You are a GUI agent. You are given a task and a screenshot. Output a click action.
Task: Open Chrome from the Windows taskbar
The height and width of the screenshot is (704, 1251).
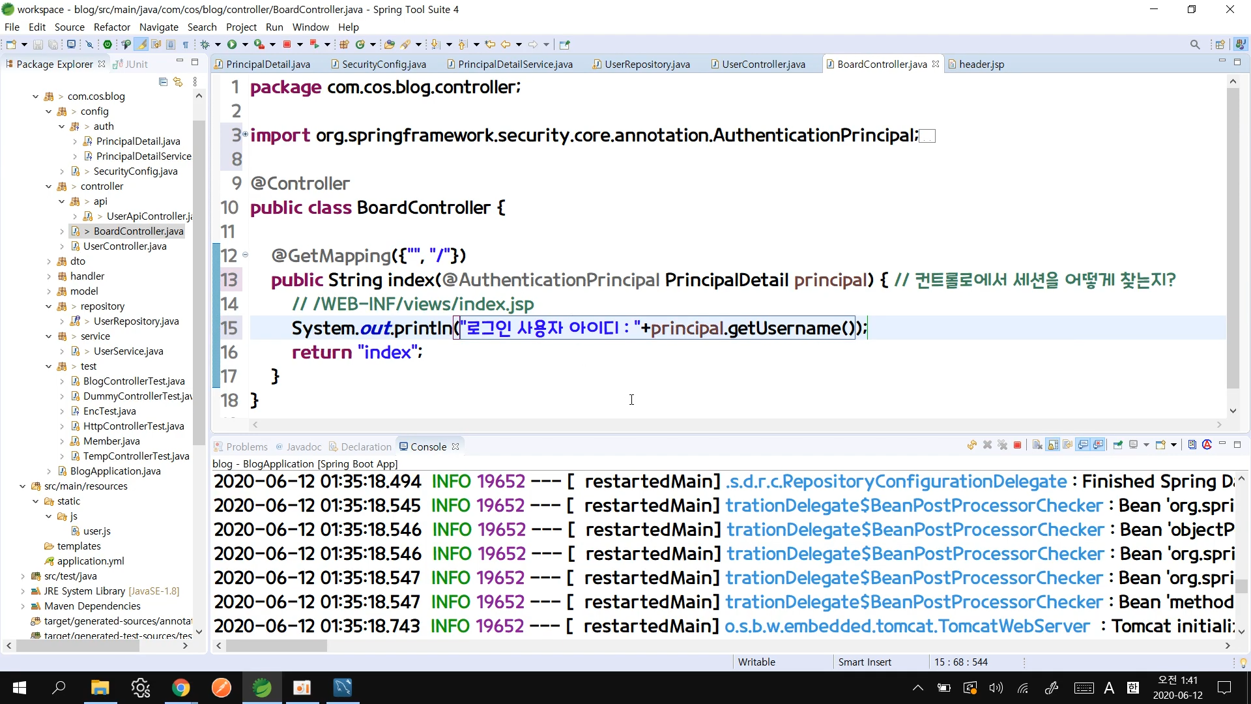(x=180, y=688)
